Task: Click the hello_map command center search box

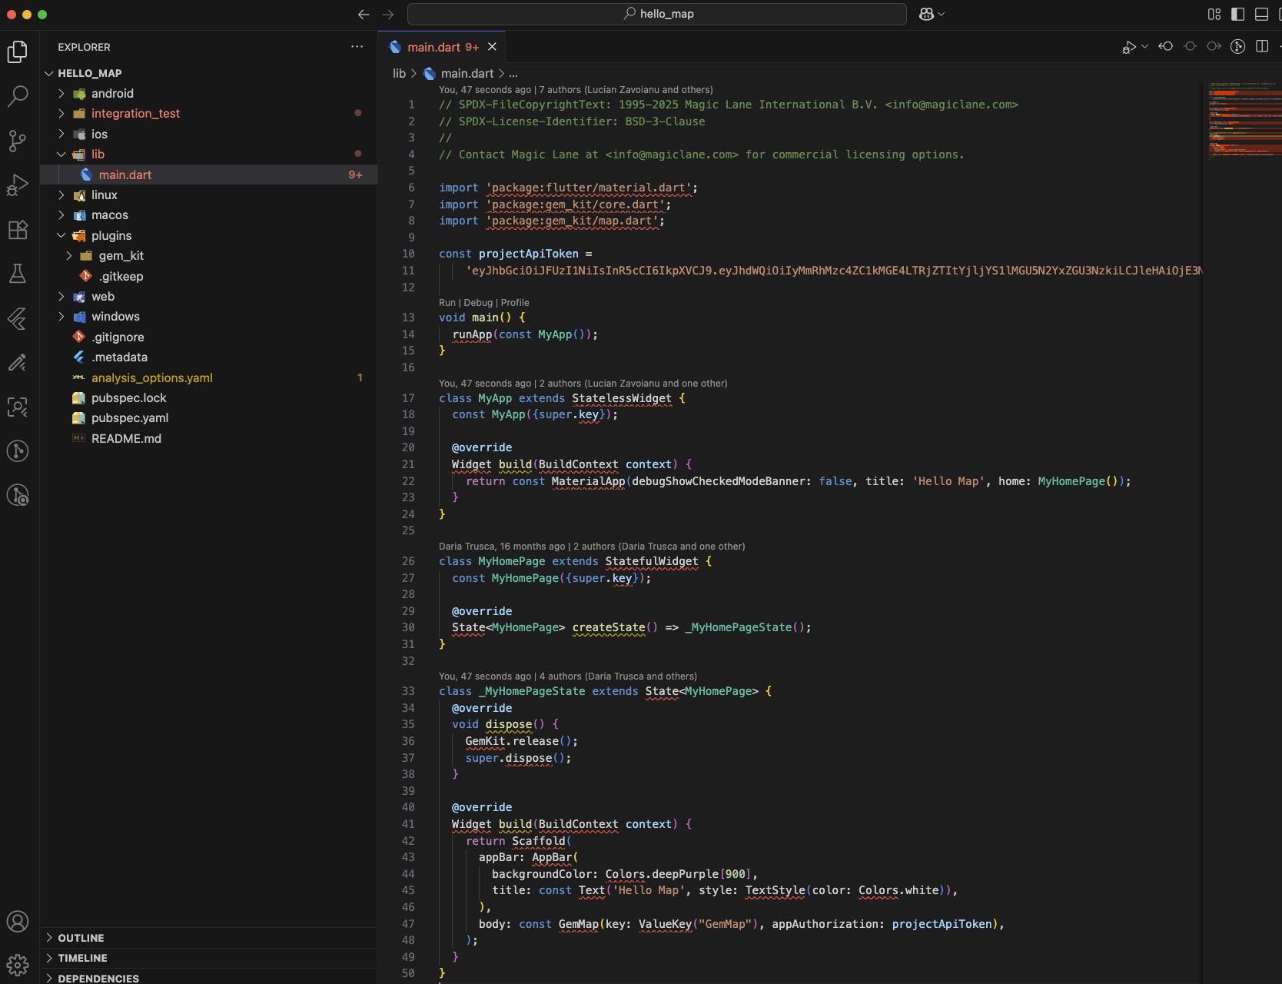Action: tap(657, 14)
